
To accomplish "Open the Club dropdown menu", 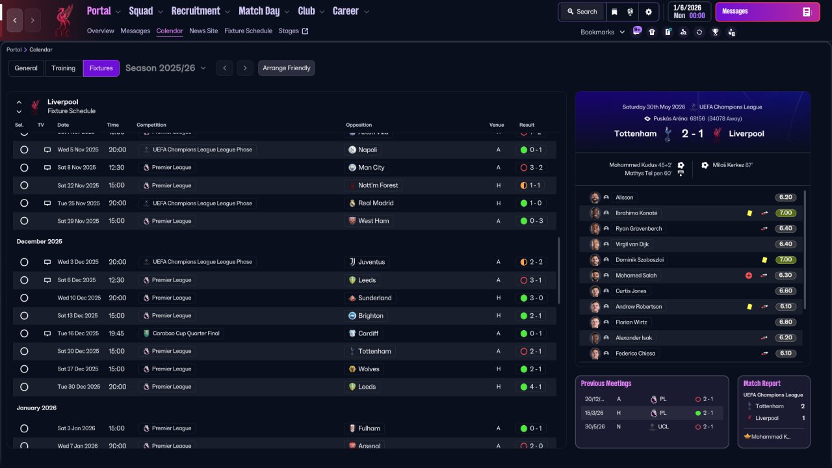I will coord(311,11).
